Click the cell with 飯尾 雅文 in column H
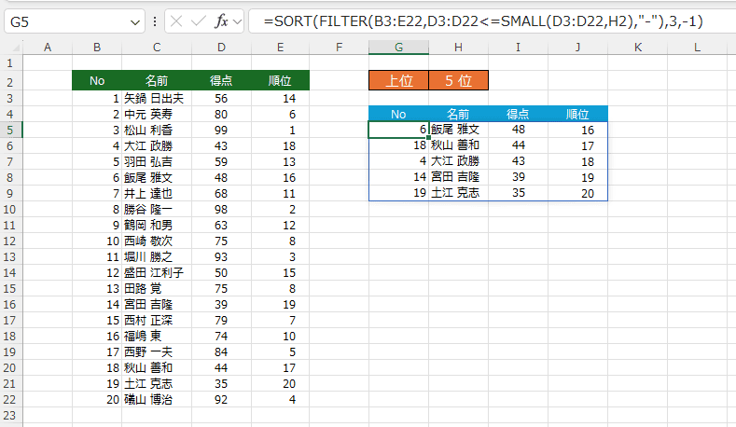Image resolution: width=736 pixels, height=427 pixels. click(x=458, y=130)
